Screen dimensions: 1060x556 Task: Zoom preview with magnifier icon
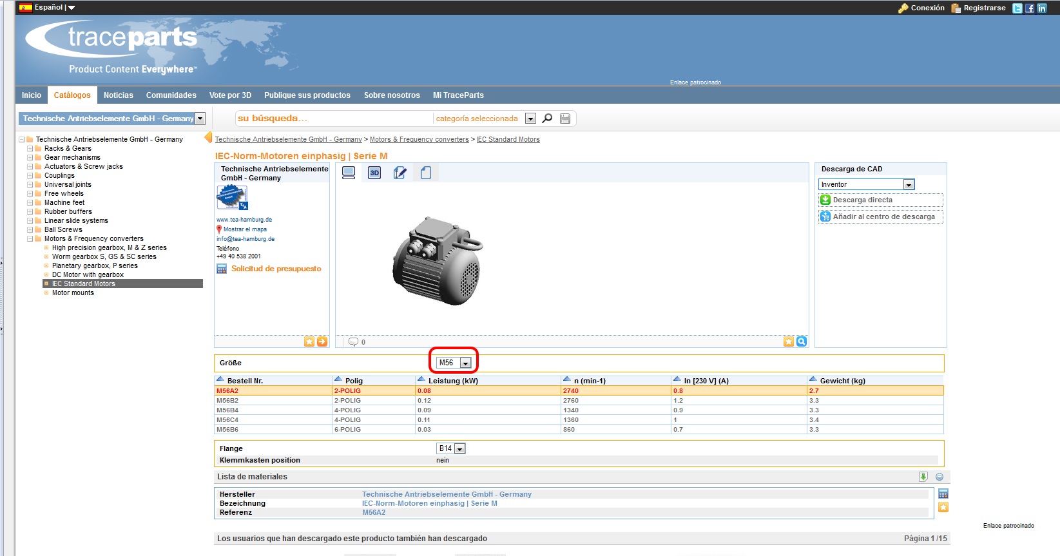point(802,341)
